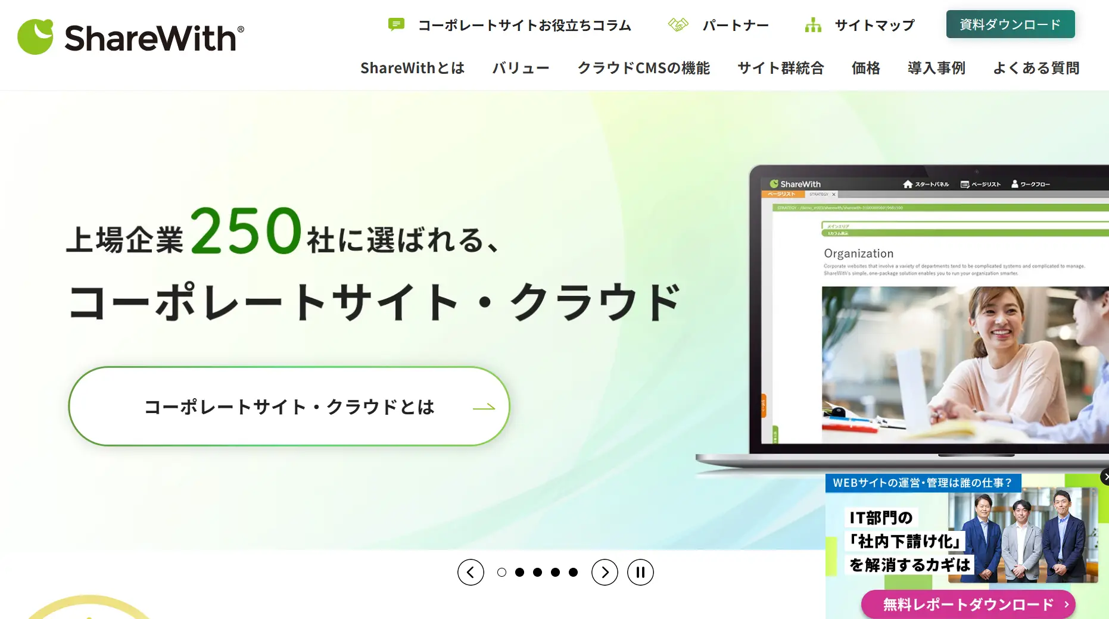Select the fifth carousel dot indicator
This screenshot has height=619, width=1109.
573,573
